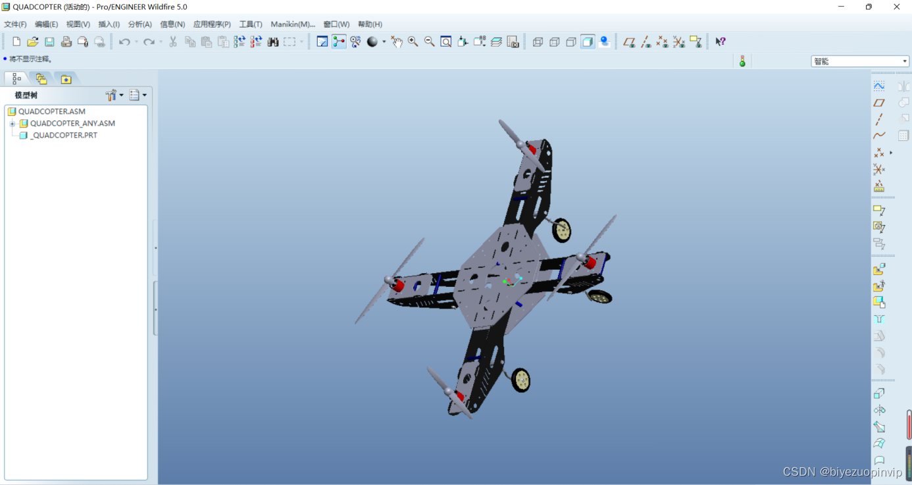Click the Add Component to assembly icon
This screenshot has height=485, width=912.
[879, 269]
